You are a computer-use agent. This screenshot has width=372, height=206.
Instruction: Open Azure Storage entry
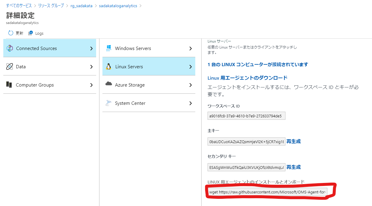pyautogui.click(x=149, y=85)
